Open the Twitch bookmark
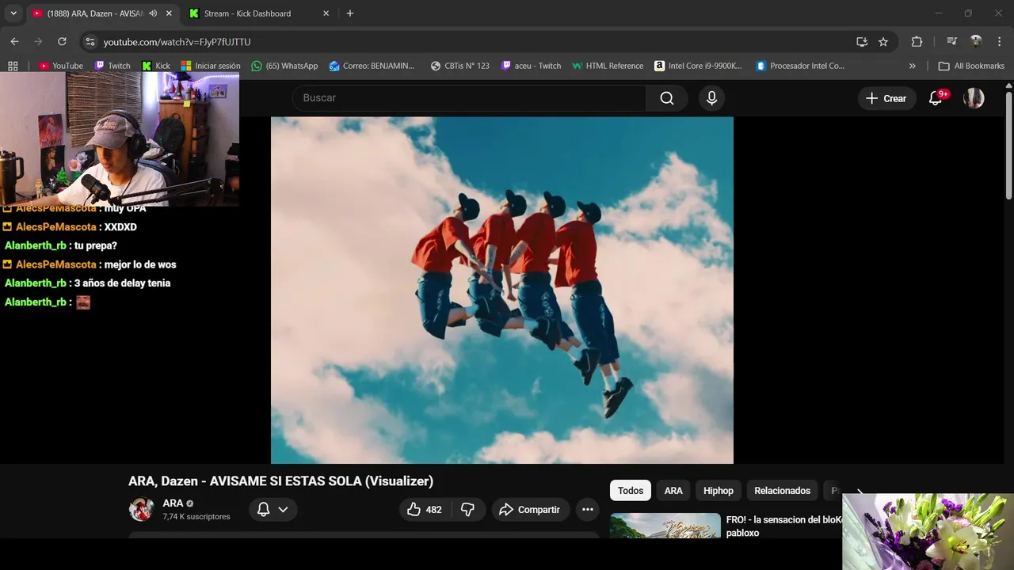The height and width of the screenshot is (570, 1014). point(112,66)
